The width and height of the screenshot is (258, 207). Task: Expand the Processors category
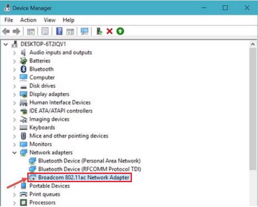tap(14, 203)
